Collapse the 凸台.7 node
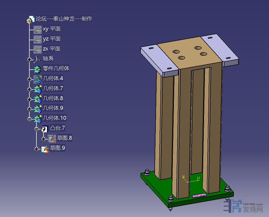Viewport: 269px width, 217px height. (x=36, y=129)
